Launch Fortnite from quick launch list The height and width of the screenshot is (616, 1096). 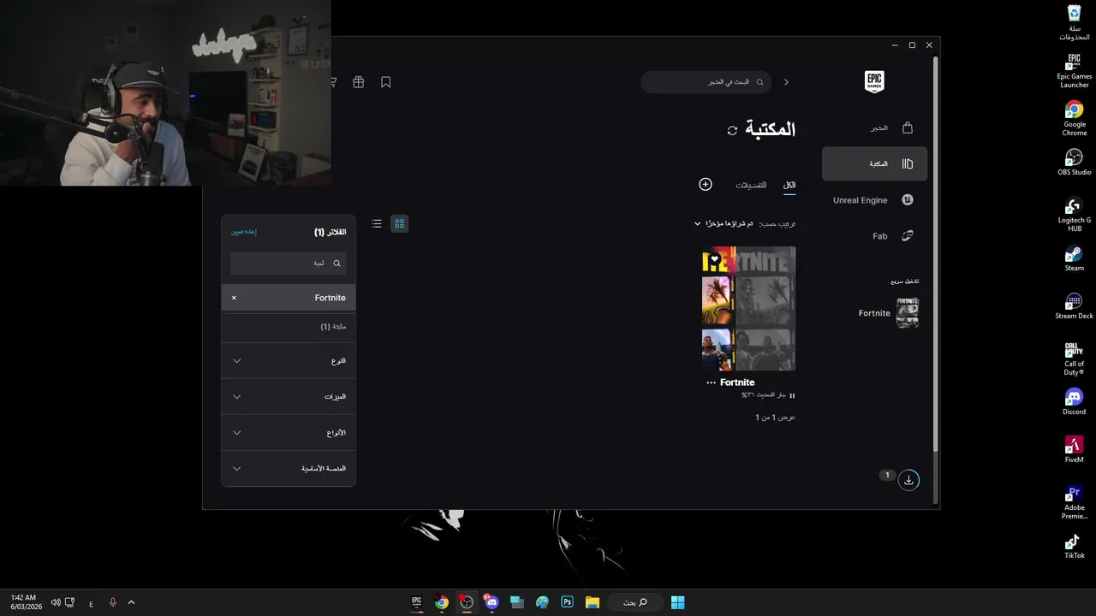[888, 313]
